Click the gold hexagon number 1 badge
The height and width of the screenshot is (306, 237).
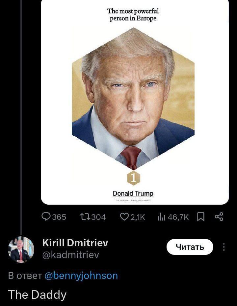133,178
